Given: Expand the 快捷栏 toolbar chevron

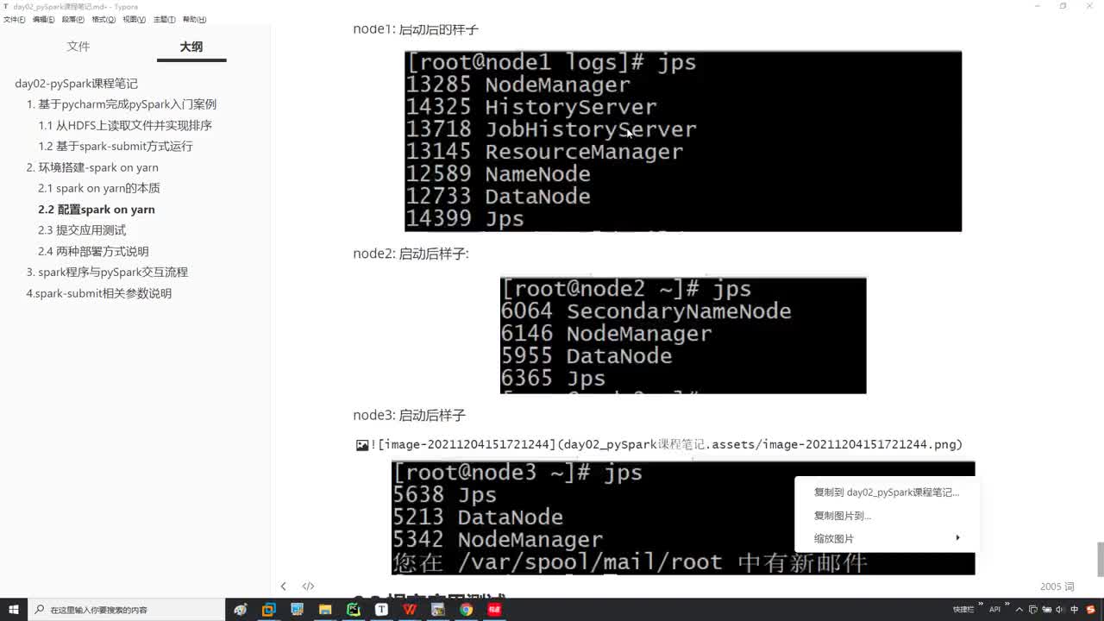Looking at the screenshot, I should pyautogui.click(x=980, y=605).
